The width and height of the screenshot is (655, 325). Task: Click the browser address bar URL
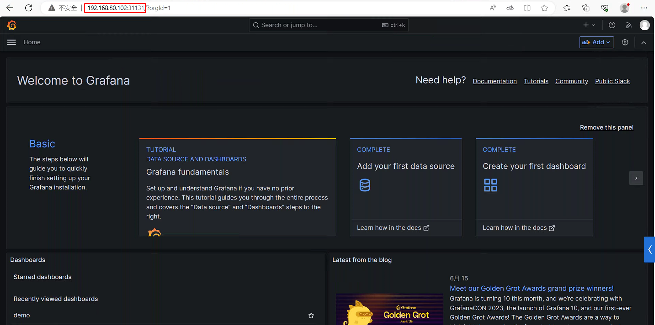[x=129, y=8]
